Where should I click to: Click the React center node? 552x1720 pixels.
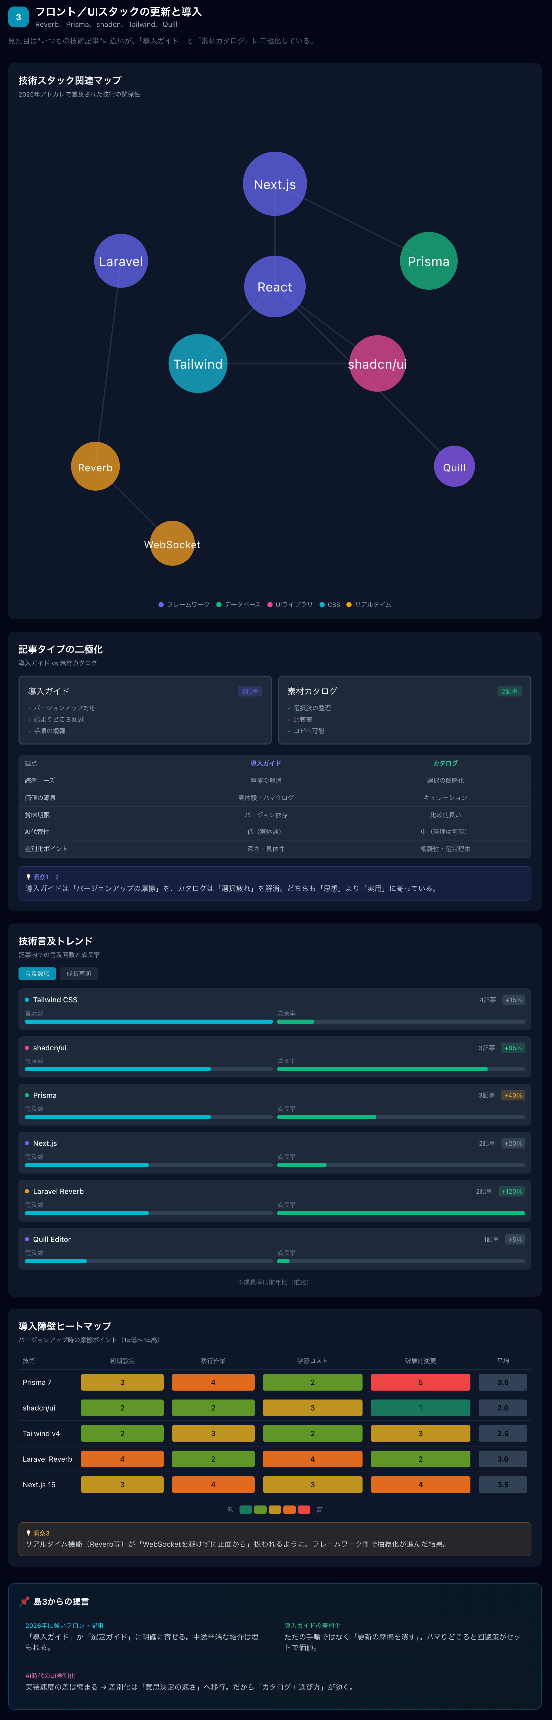tap(275, 287)
